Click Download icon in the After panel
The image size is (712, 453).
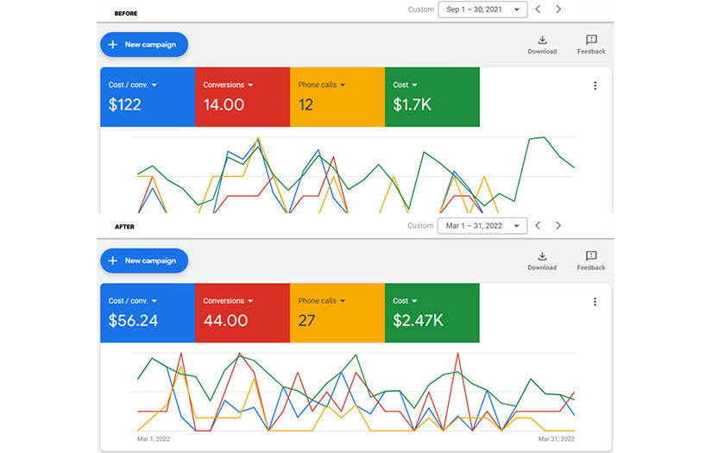tap(542, 256)
